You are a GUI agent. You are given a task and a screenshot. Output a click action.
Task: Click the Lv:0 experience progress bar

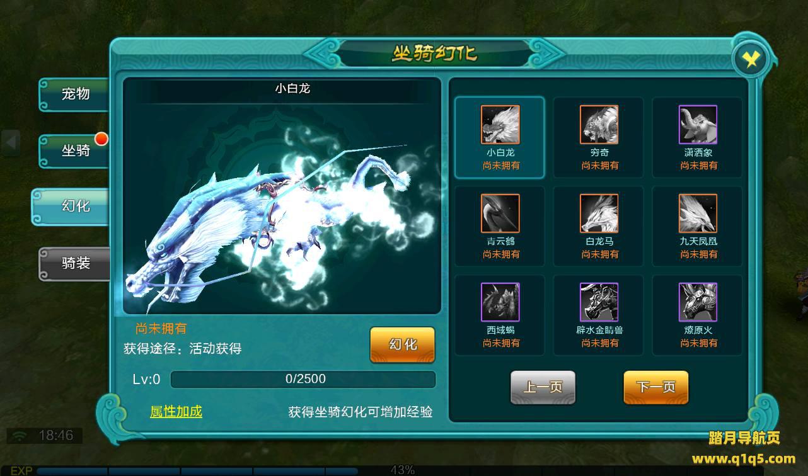pyautogui.click(x=303, y=379)
